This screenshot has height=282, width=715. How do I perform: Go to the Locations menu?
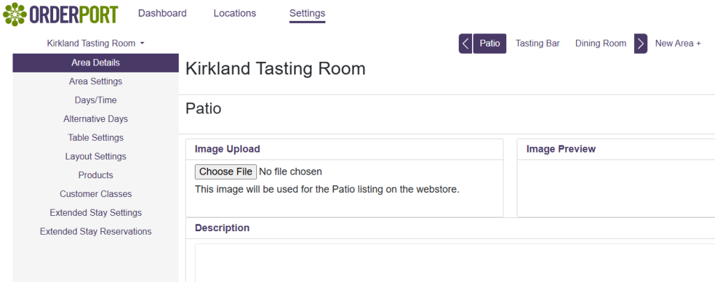tap(235, 13)
